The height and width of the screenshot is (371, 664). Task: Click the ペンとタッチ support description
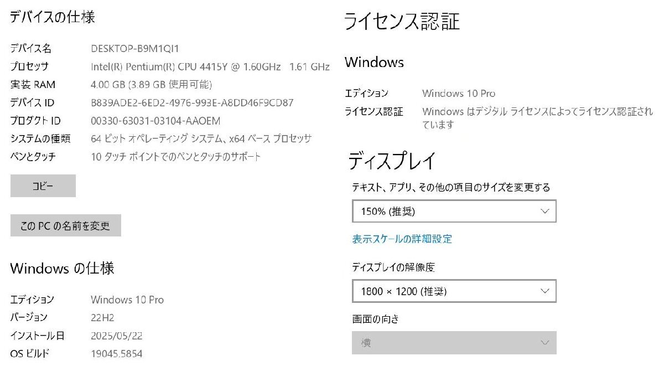[x=175, y=157]
